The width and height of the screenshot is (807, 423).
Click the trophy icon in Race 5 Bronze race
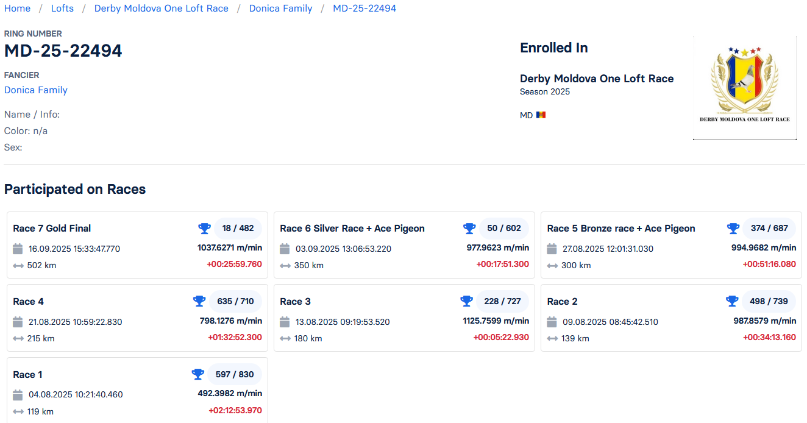pyautogui.click(x=733, y=229)
